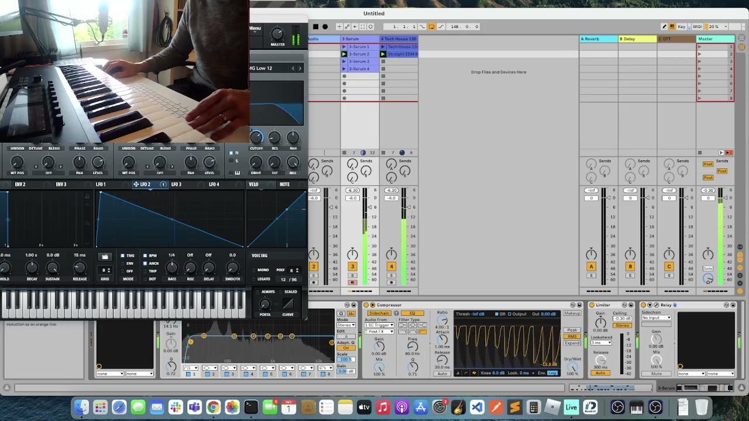Switch to the ENV 3 tab in Serum
Viewport: 749px width, 421px height.
[61, 184]
